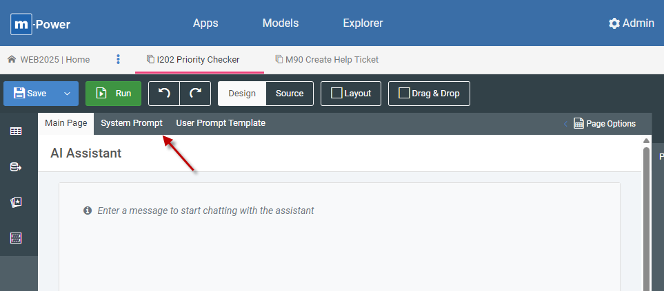Expand panel with chevron beside Page Options
This screenshot has width=664, height=291.
pyautogui.click(x=565, y=124)
